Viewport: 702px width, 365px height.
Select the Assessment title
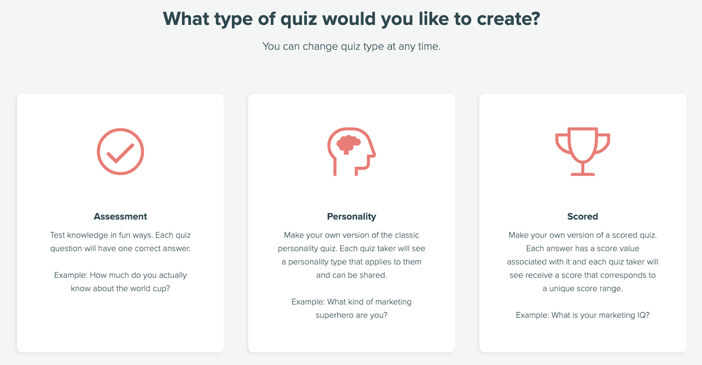pos(120,216)
